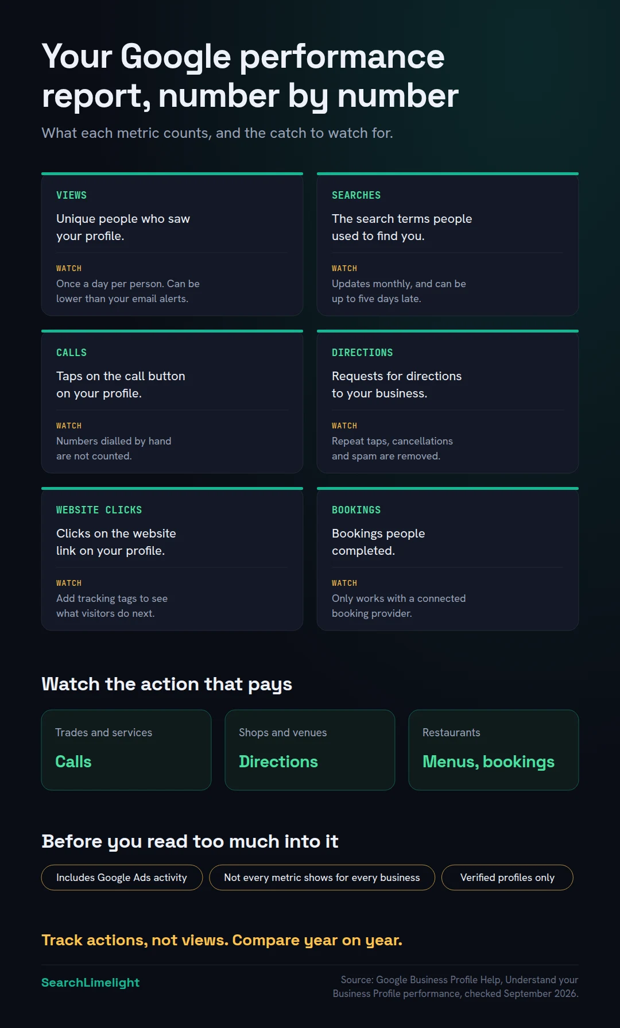The width and height of the screenshot is (620, 1028).
Task: Click the note "Numbers dialled by hand are not counted"
Action: click(114, 449)
